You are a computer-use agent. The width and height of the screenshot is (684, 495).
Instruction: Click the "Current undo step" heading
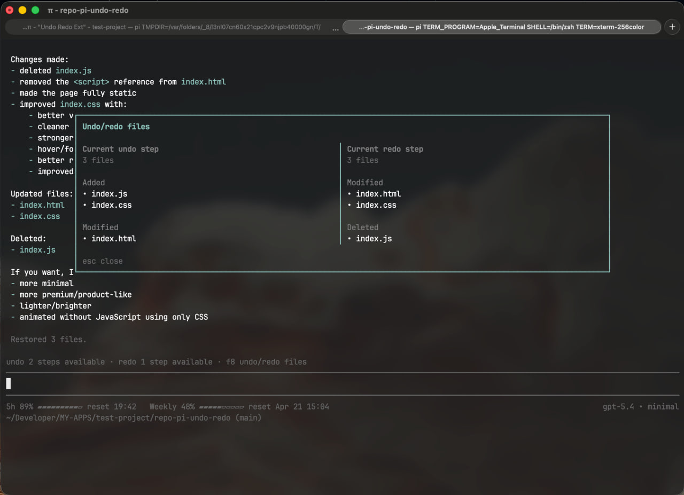click(120, 149)
